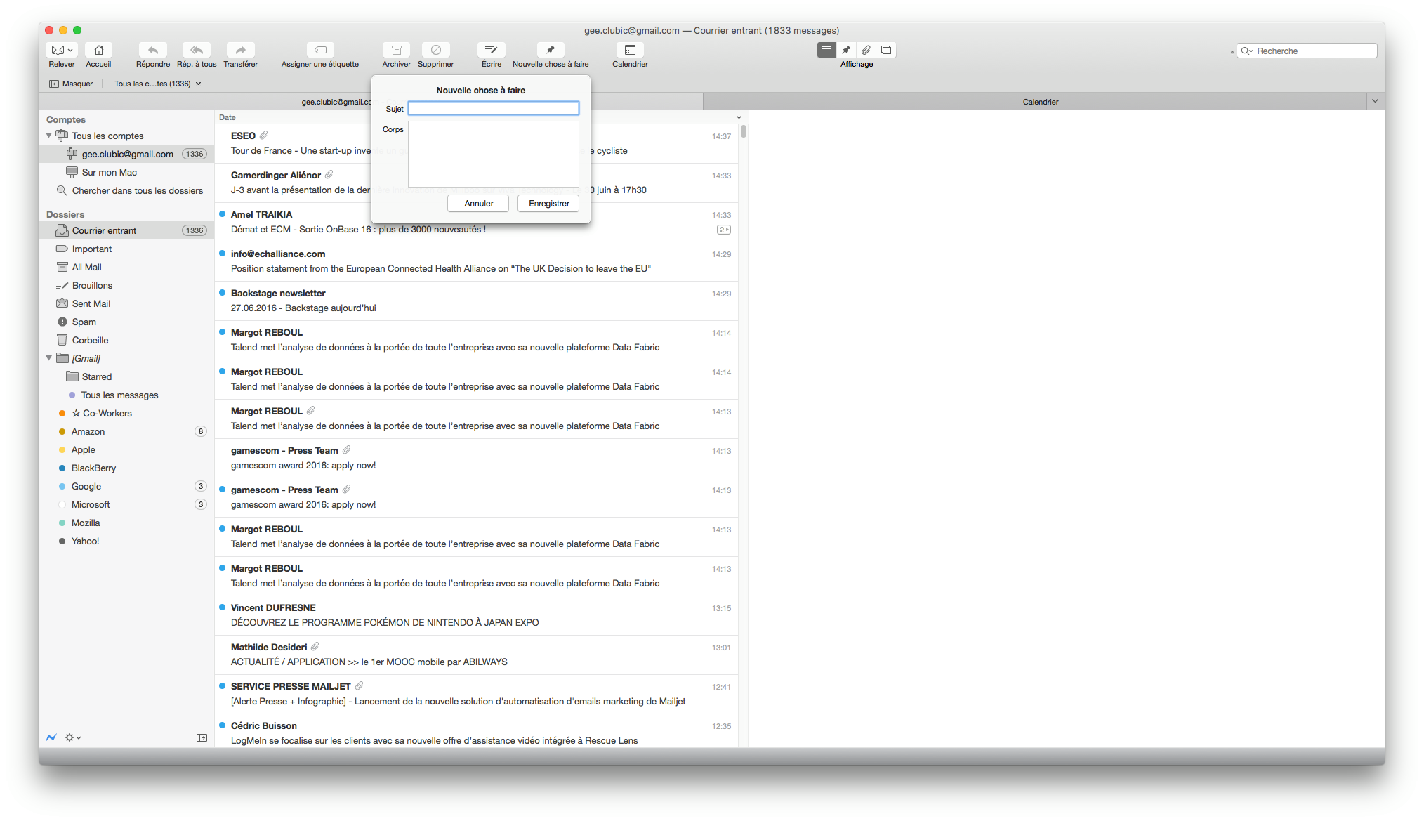Go to Accueil home icon
The image size is (1424, 821).
coord(98,50)
